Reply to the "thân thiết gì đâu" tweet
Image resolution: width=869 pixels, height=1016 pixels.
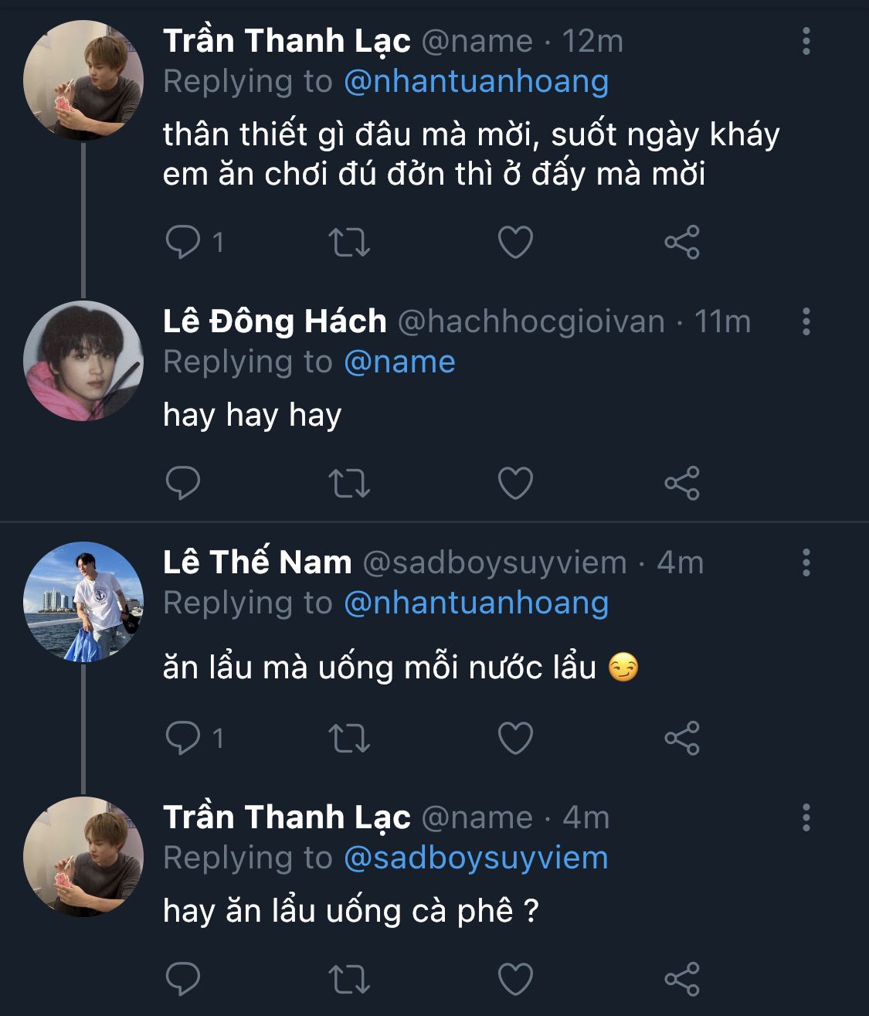click(x=183, y=242)
